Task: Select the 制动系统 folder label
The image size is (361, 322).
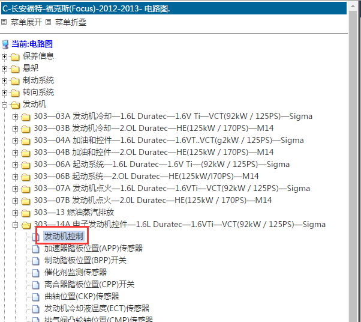Action: tap(38, 80)
